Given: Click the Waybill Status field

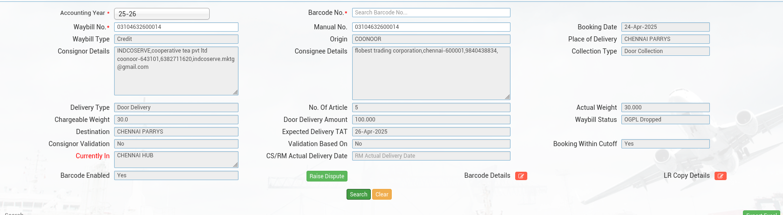Looking at the screenshot, I should [665, 120].
